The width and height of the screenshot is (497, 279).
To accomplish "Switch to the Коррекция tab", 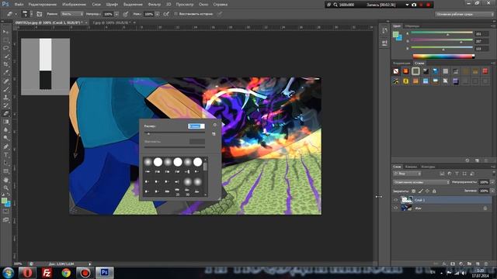I will pos(401,64).
